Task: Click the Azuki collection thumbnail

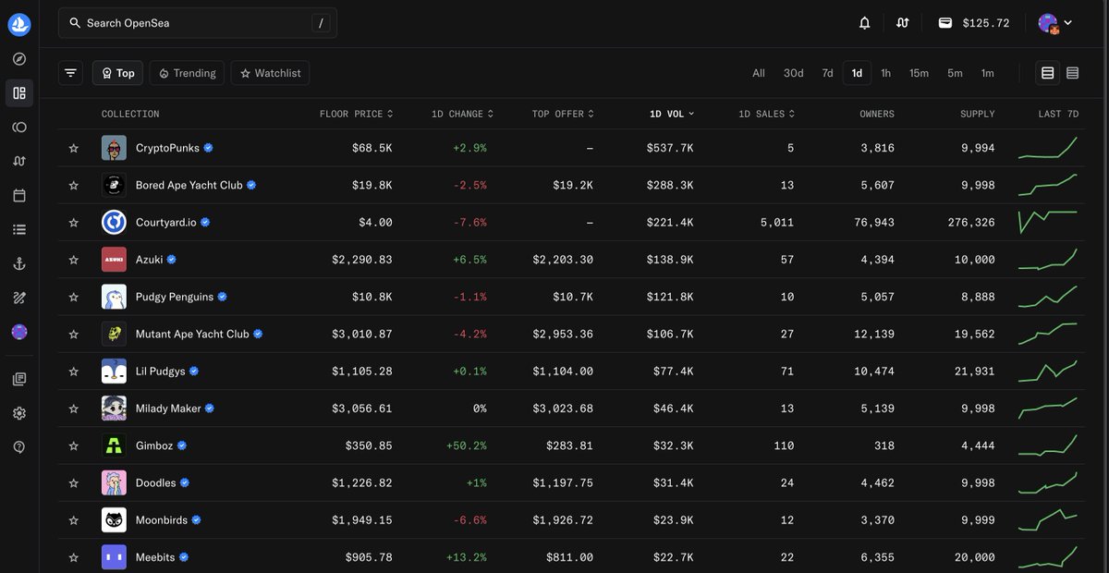Action: tap(114, 260)
